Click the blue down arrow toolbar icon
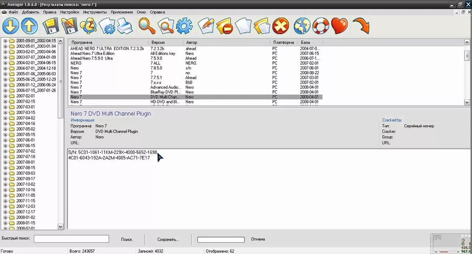 [11, 26]
